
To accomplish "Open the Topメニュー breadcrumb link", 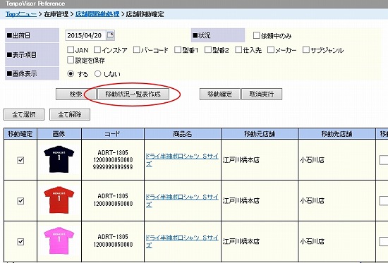I will [21, 14].
